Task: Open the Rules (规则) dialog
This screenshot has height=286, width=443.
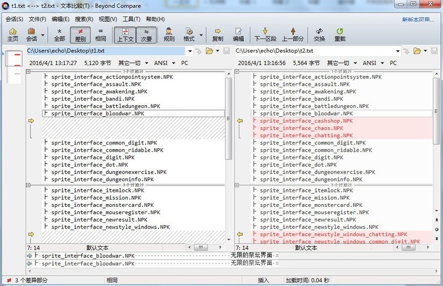Action: [x=169, y=35]
